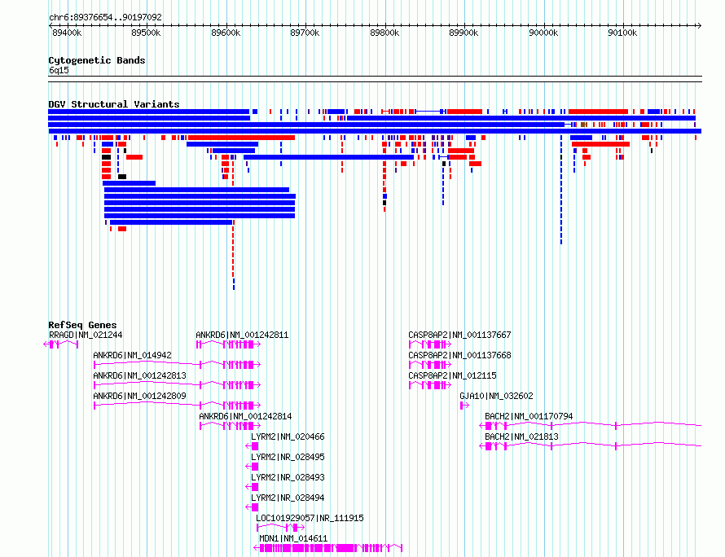Select the RRAGD|NM_021244 gene label
Screen dimensions: 725x557
point(86,335)
